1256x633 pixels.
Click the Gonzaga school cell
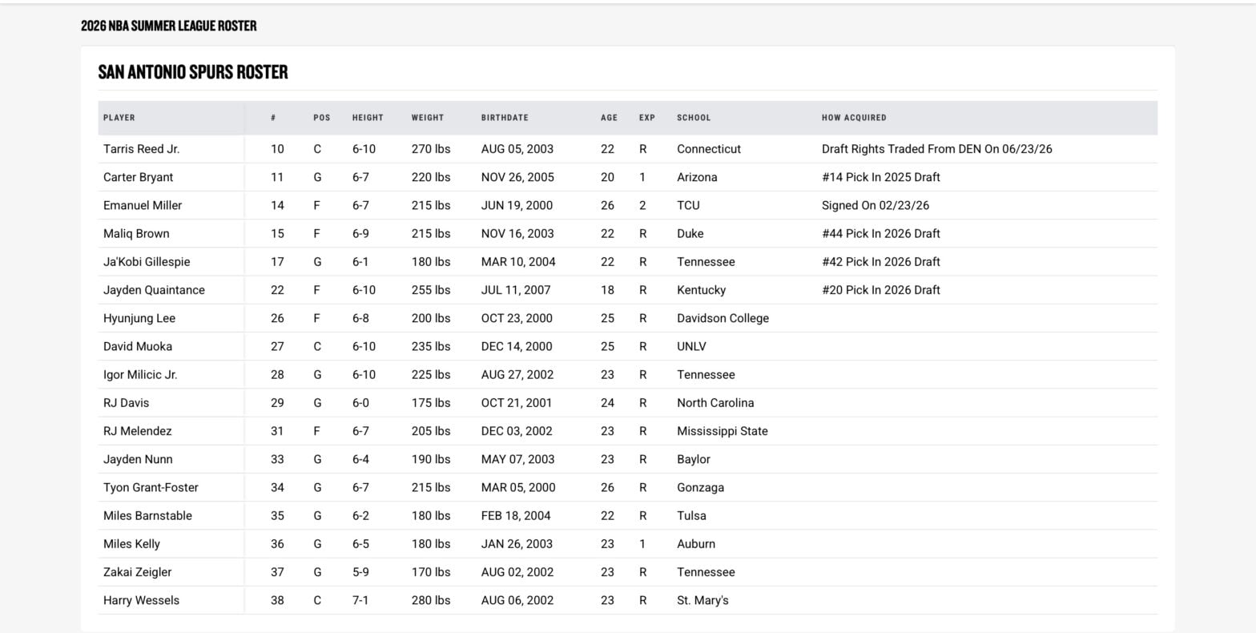tap(700, 487)
